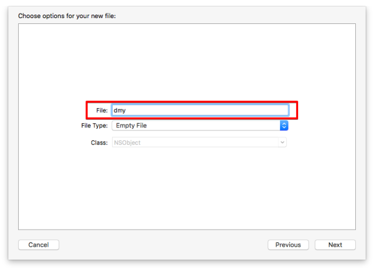Click the Class dropdown chevron arrow
Screen dimensions: 374x270
[x=283, y=142]
